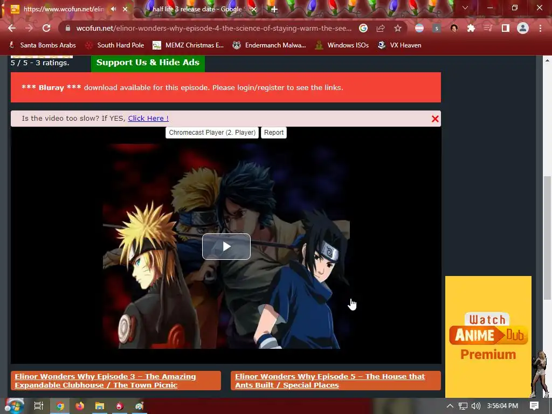Open the volume tray icon
The width and height of the screenshot is (552, 414).
[x=475, y=406]
